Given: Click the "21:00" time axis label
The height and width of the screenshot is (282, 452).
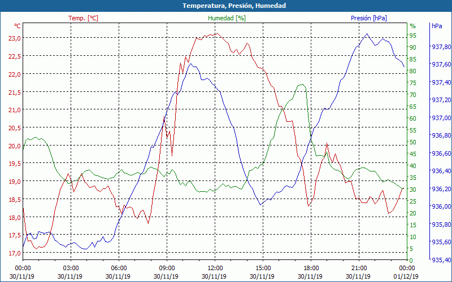Looking at the screenshot, I should [359, 268].
